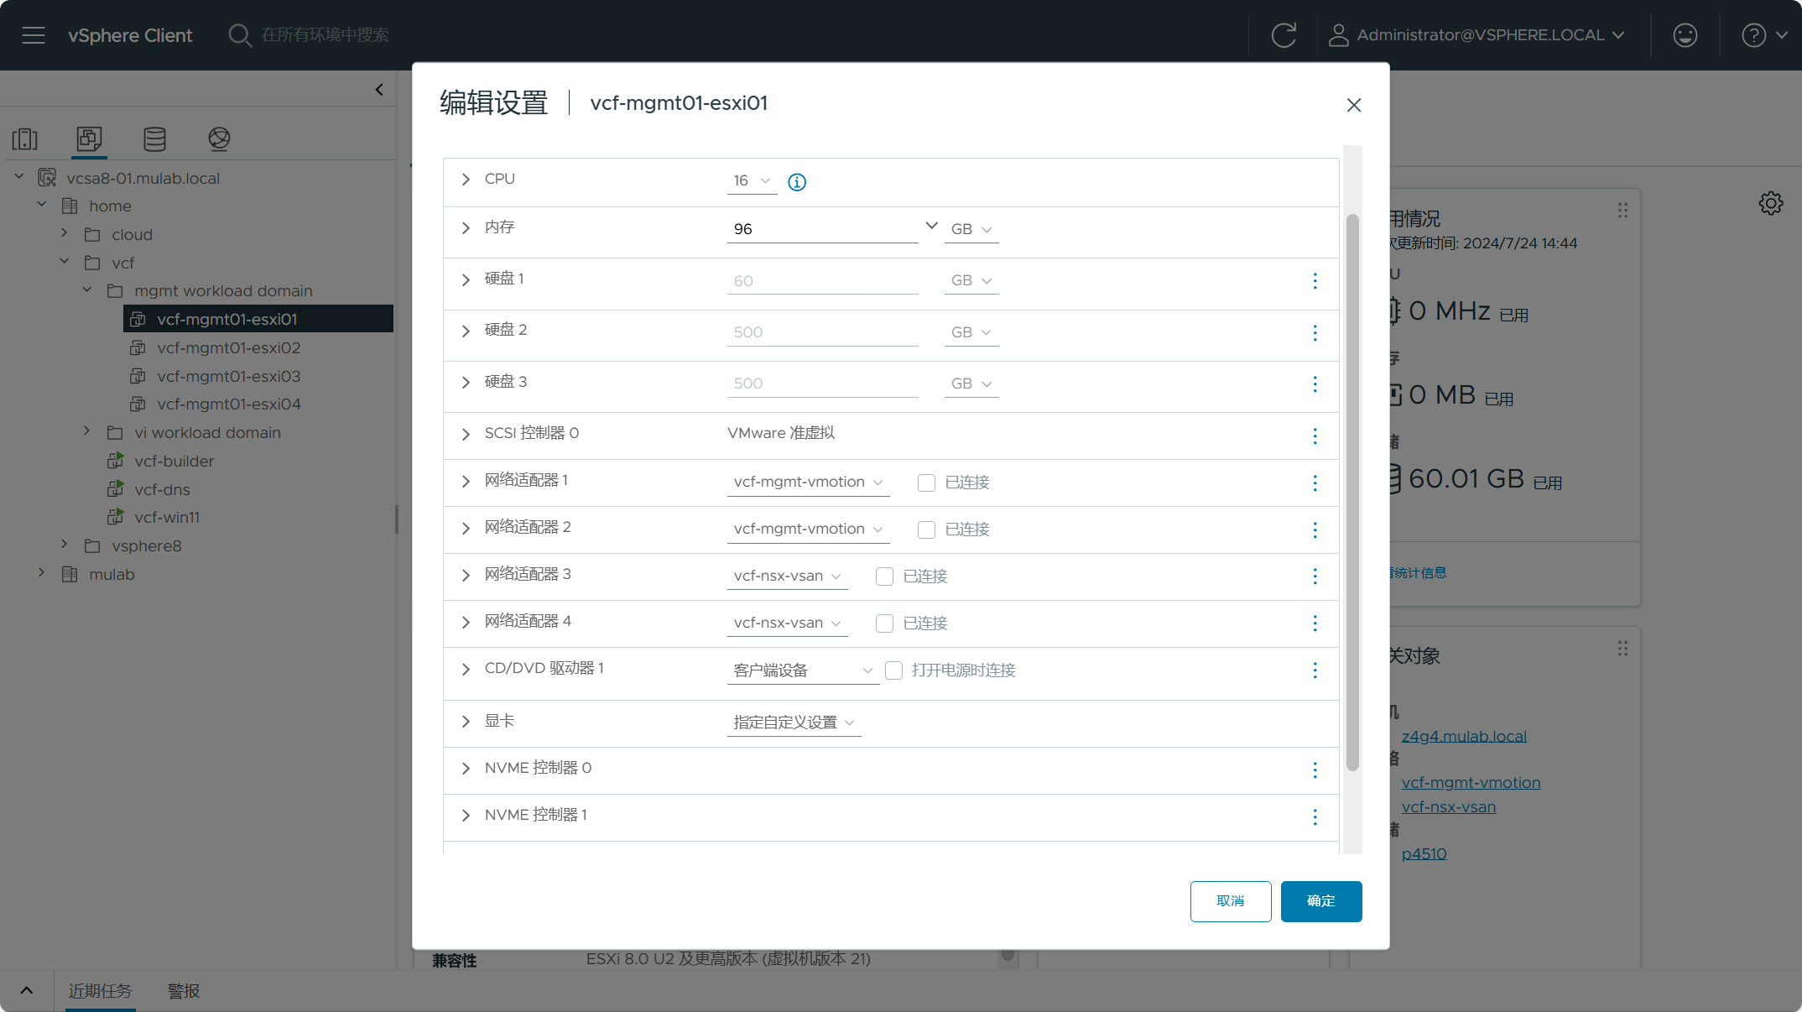Open actions menu for 硬盘 1
This screenshot has height=1012, width=1802.
1315,281
